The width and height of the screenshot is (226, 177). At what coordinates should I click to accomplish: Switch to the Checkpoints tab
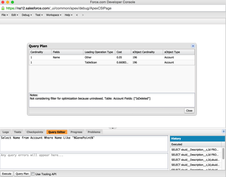35,132
